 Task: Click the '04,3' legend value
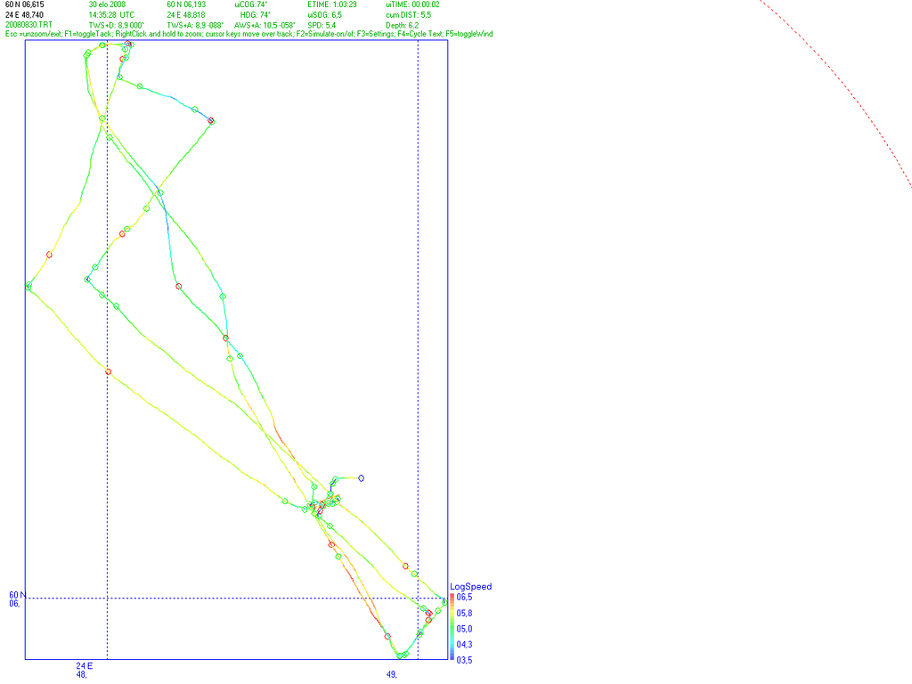tap(464, 645)
